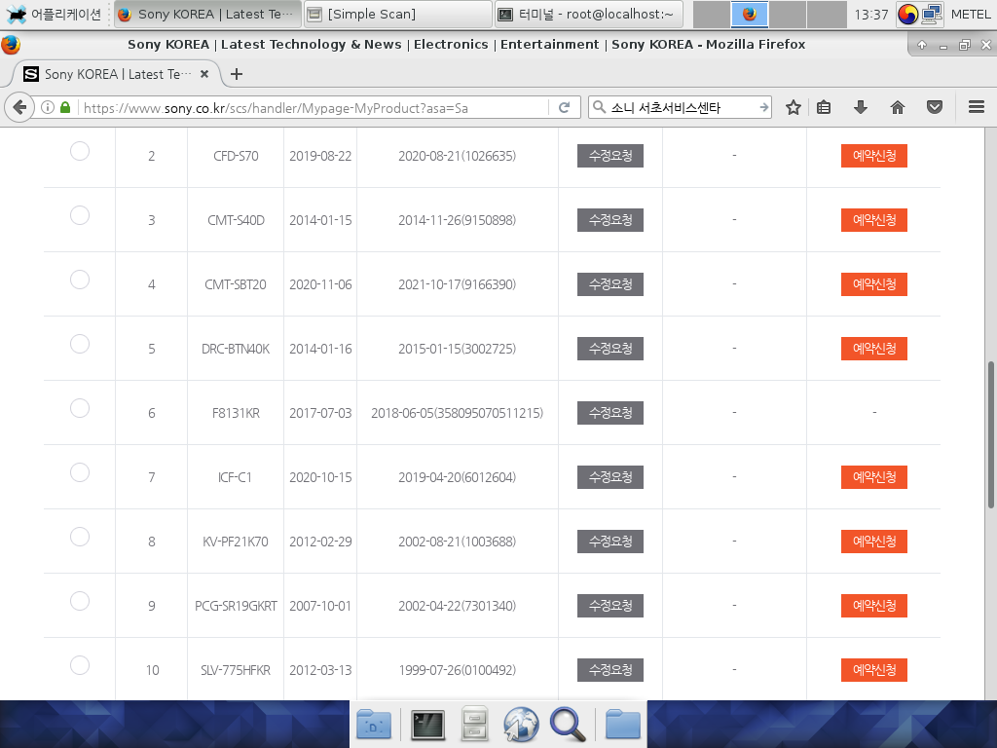Select the radio button for CMT-S40D row
Screen dimensions: 997x748
point(80,215)
